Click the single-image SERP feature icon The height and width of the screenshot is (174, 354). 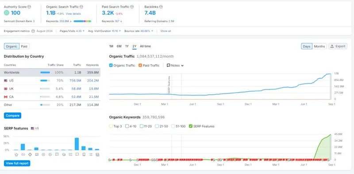37,155
